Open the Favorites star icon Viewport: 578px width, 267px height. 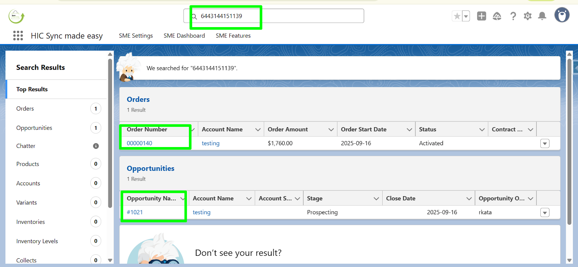[457, 16]
